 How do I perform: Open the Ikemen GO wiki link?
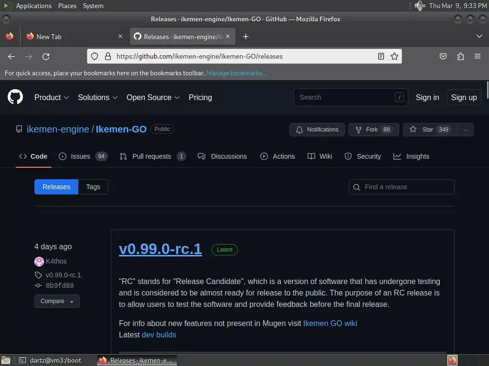click(330, 324)
